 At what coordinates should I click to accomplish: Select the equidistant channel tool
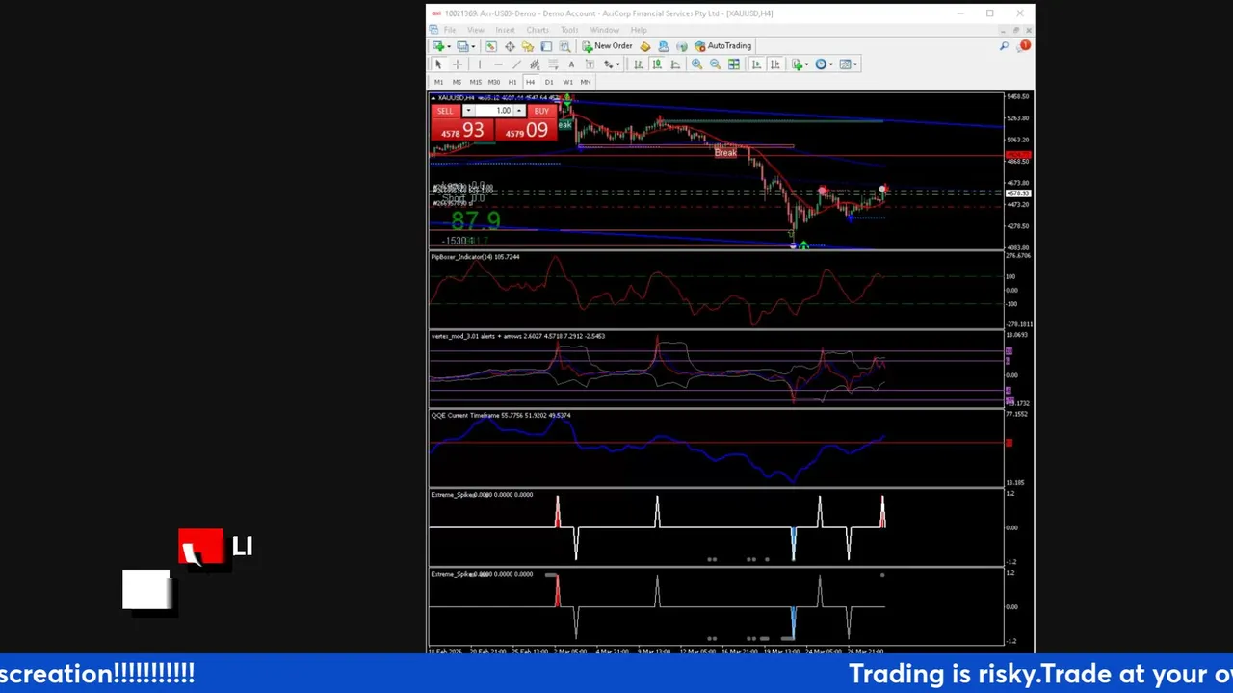535,64
